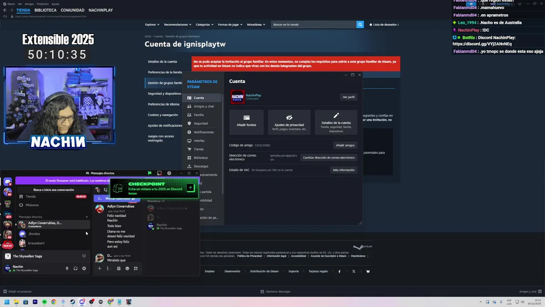The height and width of the screenshot is (307, 545).
Task: Open Discord home direct messages icon
Action: [8, 182]
